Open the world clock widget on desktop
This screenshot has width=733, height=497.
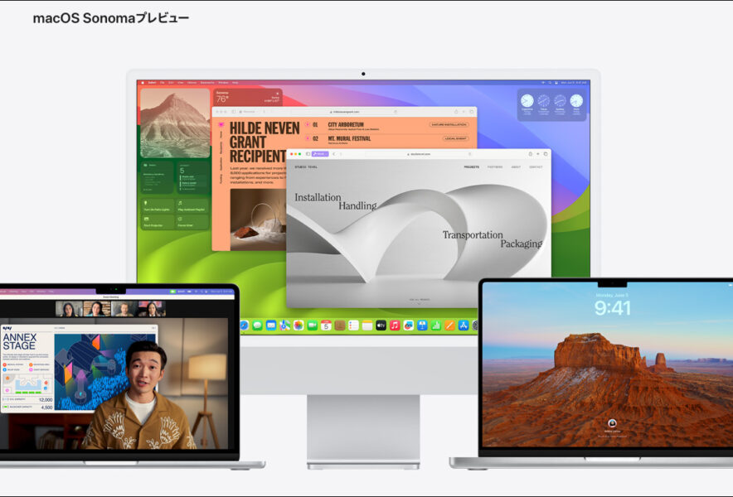pyautogui.click(x=551, y=105)
